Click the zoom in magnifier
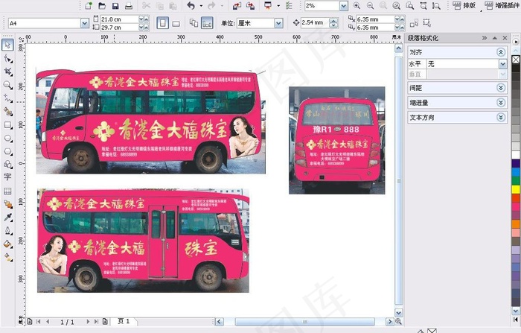This screenshot has height=333, width=521. 357,5
